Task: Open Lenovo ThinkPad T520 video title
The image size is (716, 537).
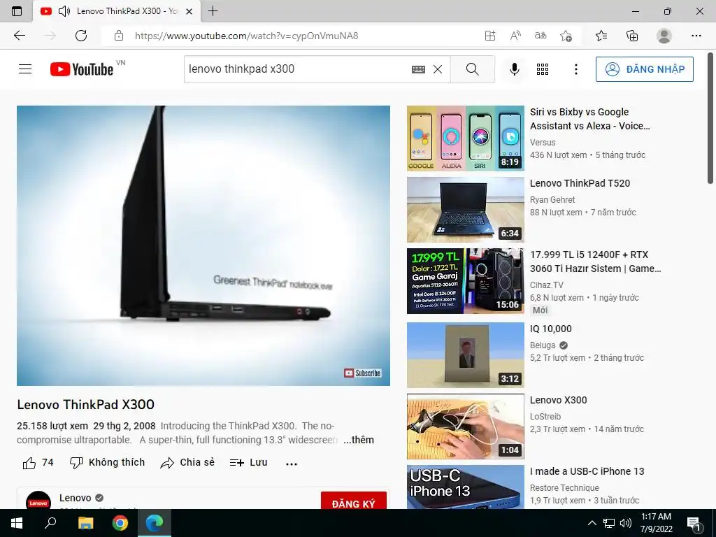Action: [580, 183]
